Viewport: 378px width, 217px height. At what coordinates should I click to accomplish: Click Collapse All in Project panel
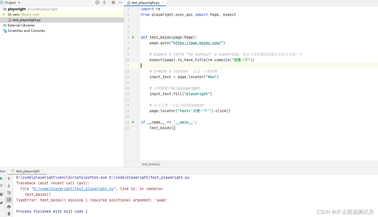click(x=105, y=2)
